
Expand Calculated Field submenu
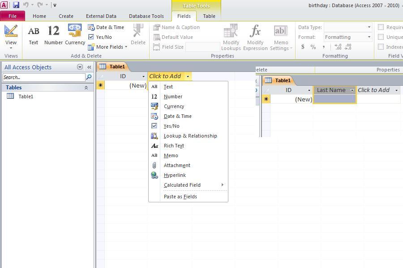point(188,185)
